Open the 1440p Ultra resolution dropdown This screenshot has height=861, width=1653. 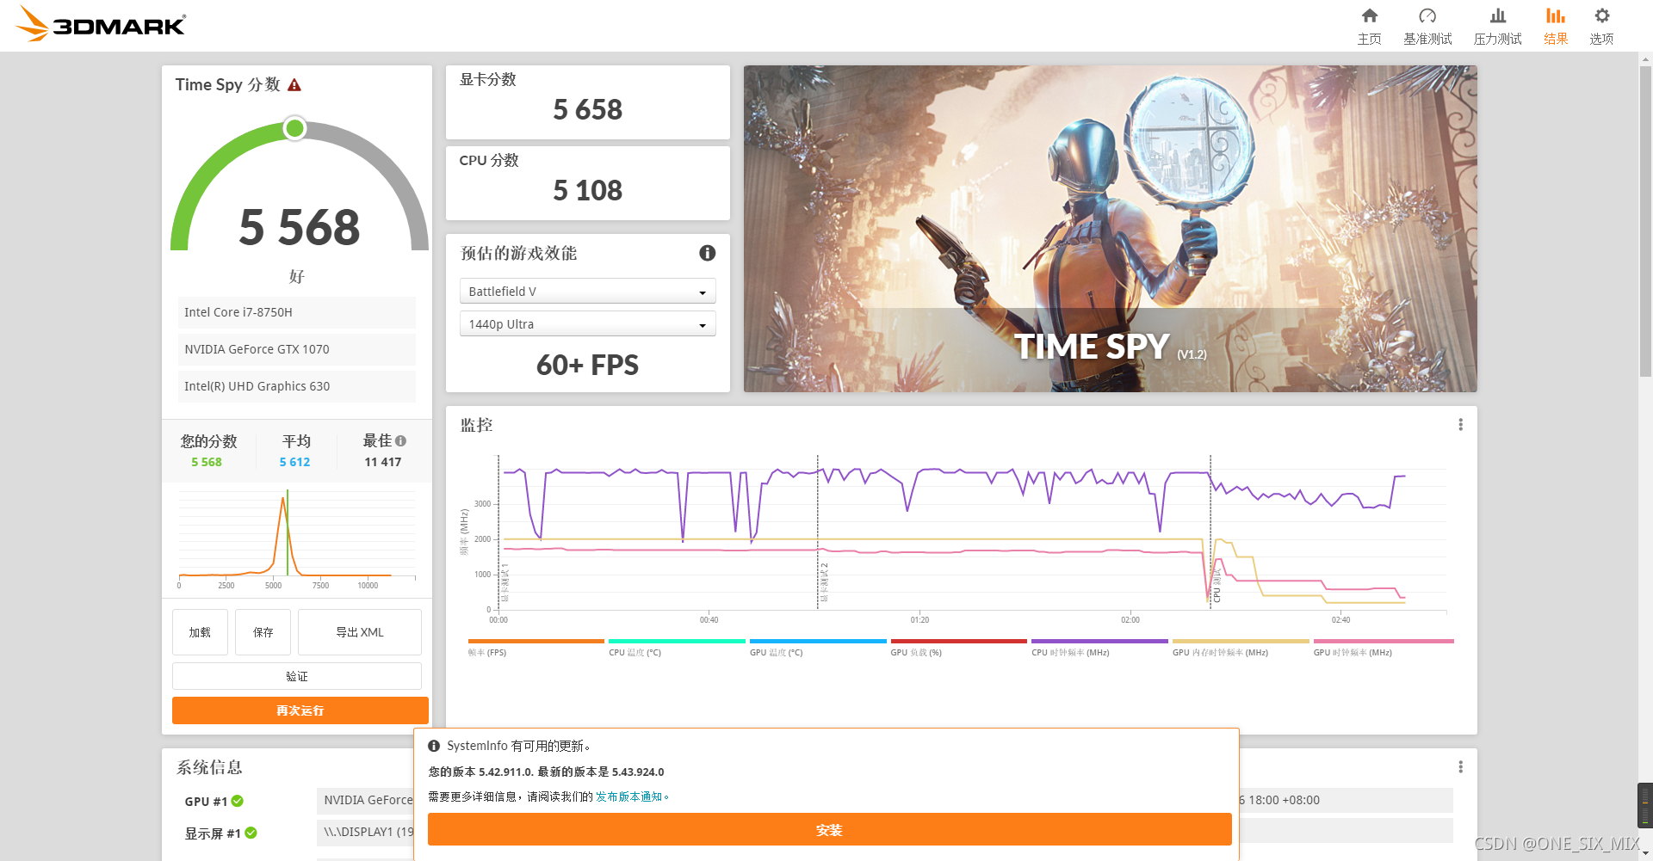(x=588, y=324)
